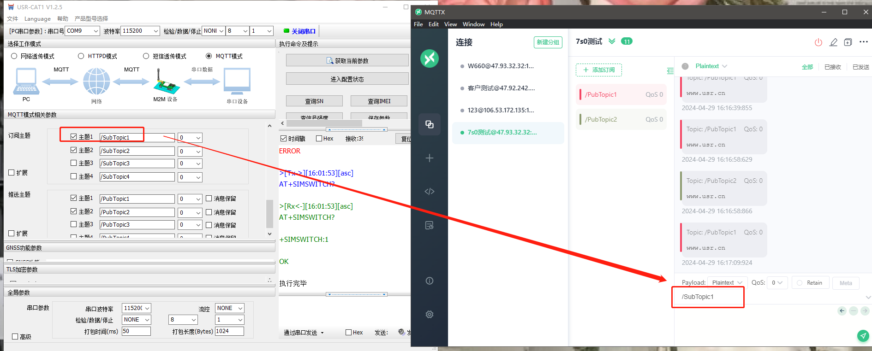Click the M2M device icon in diagram

point(166,81)
